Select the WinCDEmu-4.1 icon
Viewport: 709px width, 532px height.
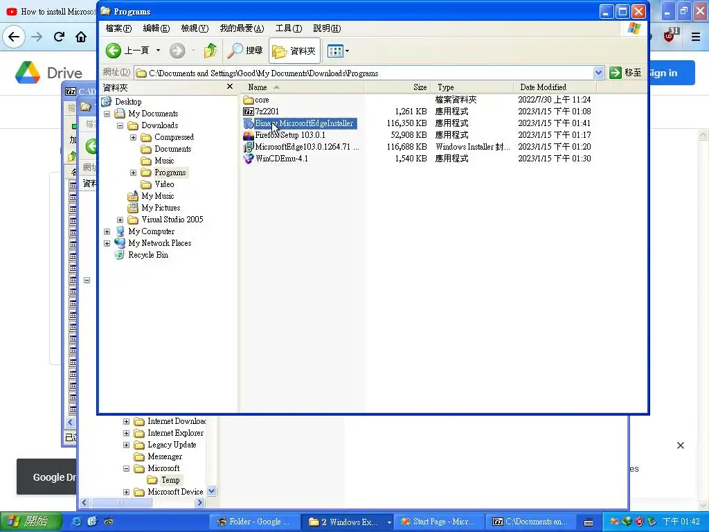249,159
